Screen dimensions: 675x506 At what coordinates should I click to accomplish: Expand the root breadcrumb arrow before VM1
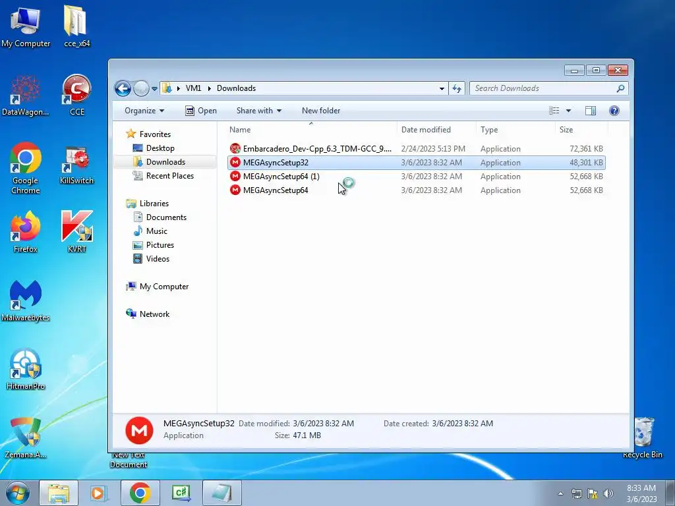(x=178, y=89)
